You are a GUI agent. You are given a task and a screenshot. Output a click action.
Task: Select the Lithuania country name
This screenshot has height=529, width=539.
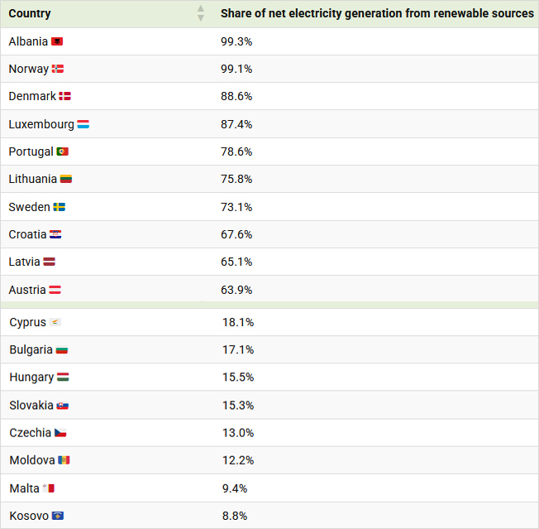click(x=33, y=179)
